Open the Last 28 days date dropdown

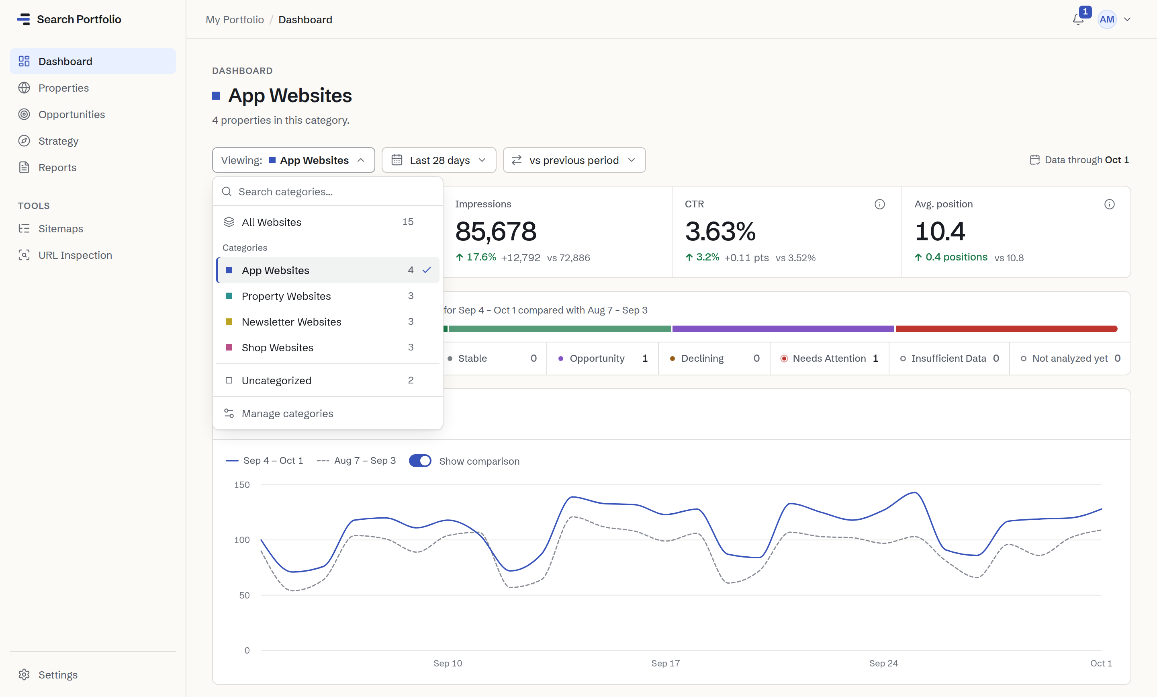click(439, 160)
